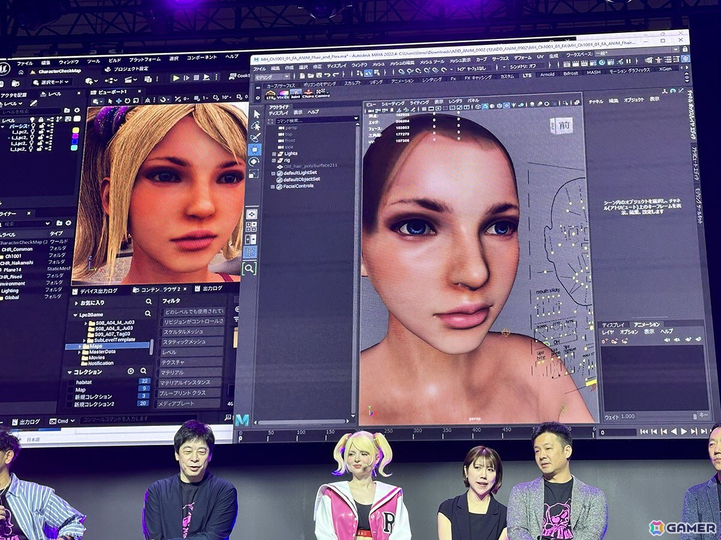721x540 pixels.
Task: Open the Unreal ウィンドウ menu
Action: (68, 62)
